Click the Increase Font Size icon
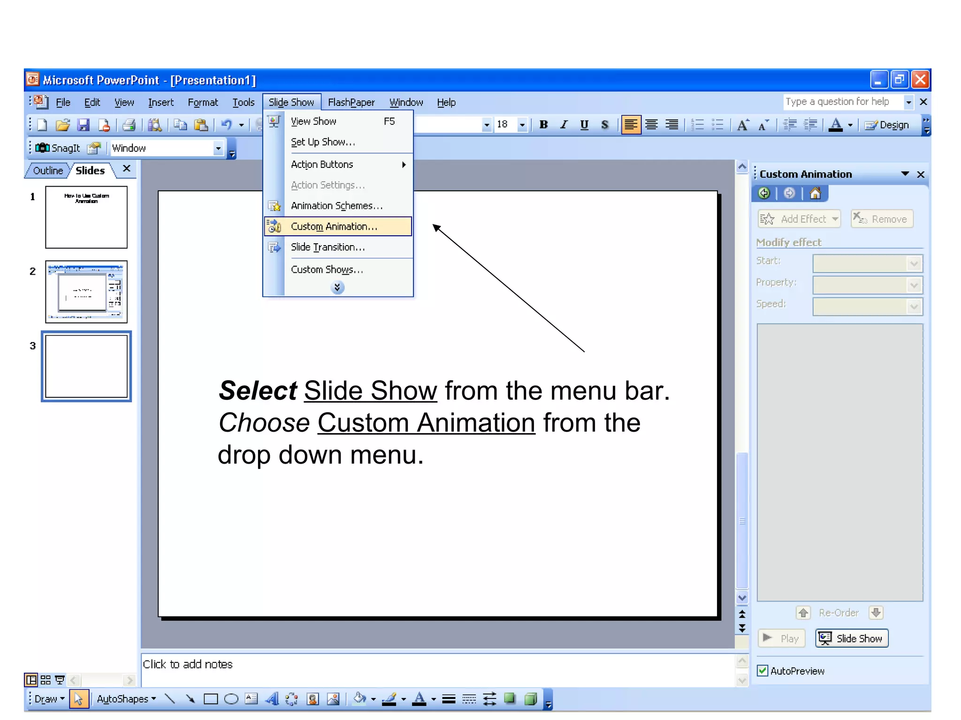 click(x=743, y=125)
